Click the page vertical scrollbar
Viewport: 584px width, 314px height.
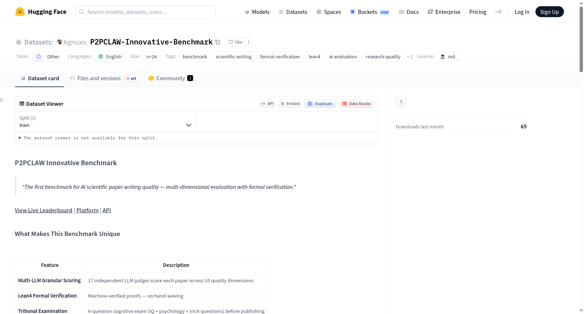(581, 39)
